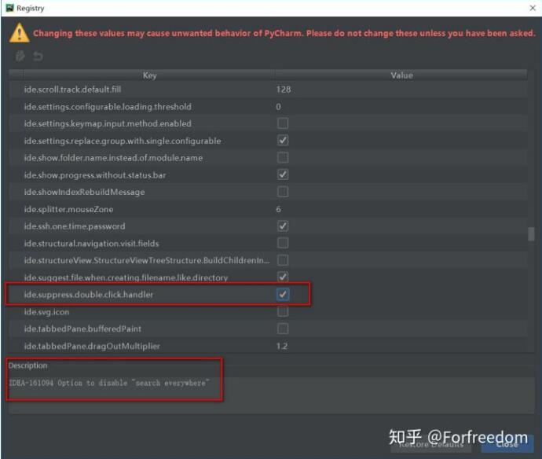Select ide.structural.navigation.visit.fields key text
The width and height of the screenshot is (542, 459).
[92, 244]
